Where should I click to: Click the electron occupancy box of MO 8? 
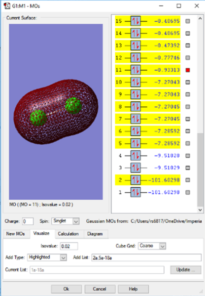(x=136, y=107)
